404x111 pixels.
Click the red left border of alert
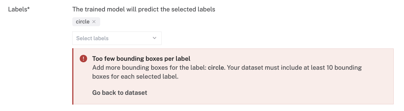pyautogui.click(x=73, y=76)
